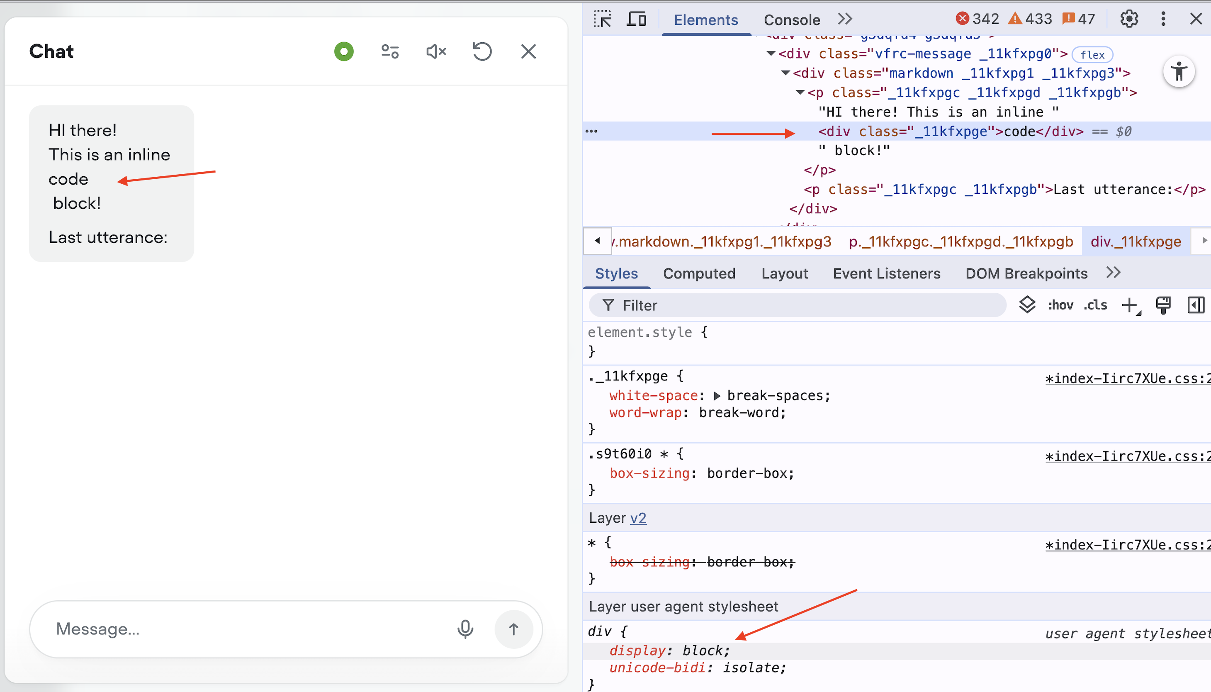Open DevTools three-dot menu
This screenshot has height=692, width=1211.
click(x=1163, y=19)
